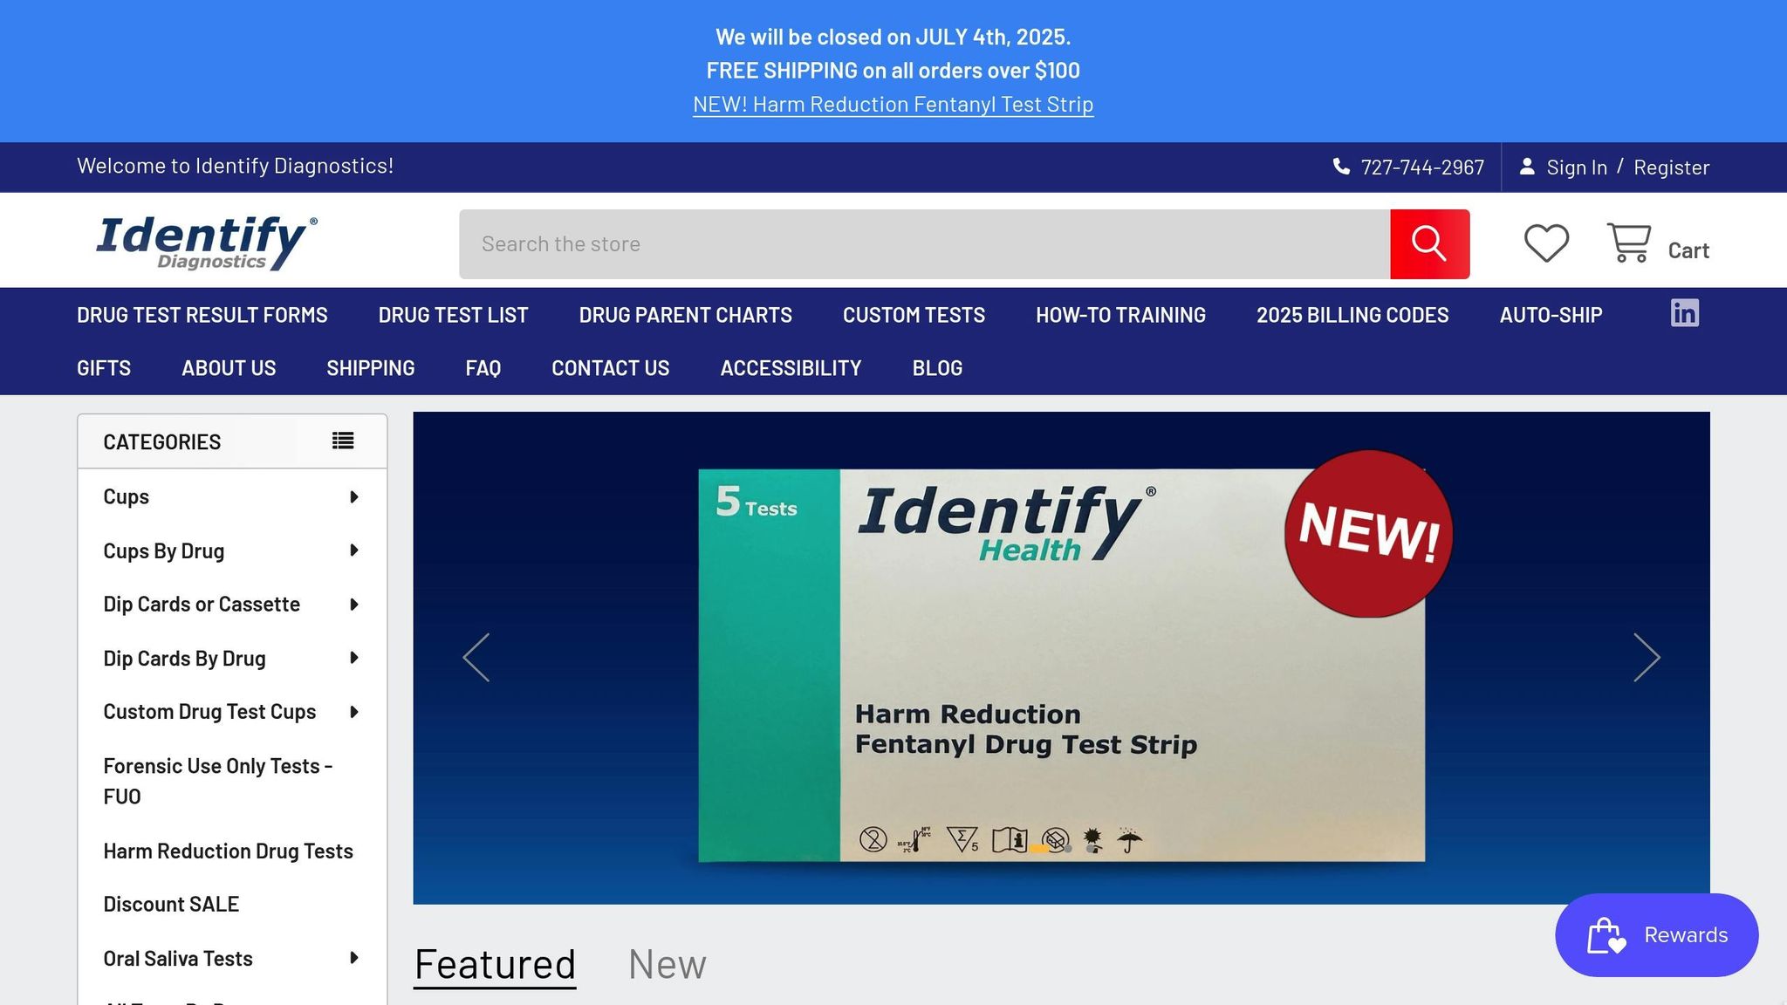Open How-To Training menu item

[1120, 315]
